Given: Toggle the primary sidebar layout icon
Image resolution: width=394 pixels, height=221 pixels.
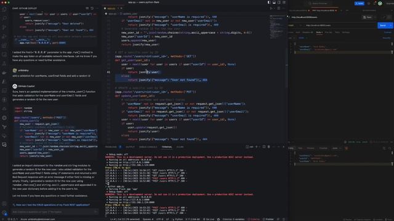Looking at the screenshot, I should pos(269,2).
